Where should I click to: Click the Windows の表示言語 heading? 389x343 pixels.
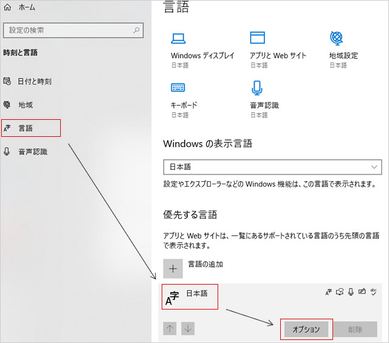coord(208,144)
